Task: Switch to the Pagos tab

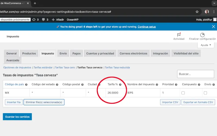Action: [76, 53]
